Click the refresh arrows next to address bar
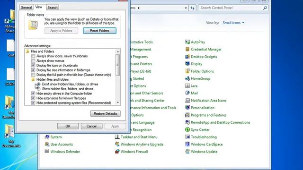This screenshot has width=303, height=170. [193, 8]
